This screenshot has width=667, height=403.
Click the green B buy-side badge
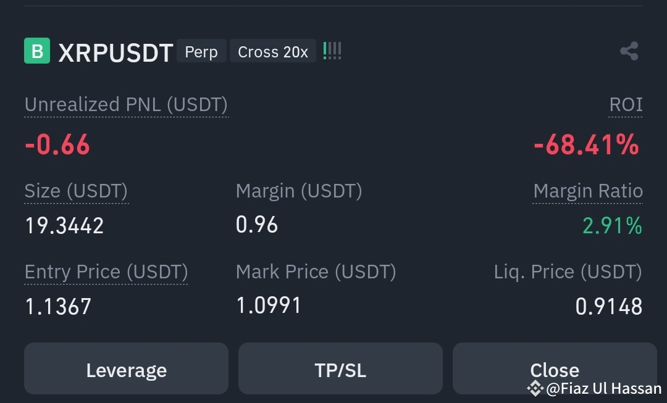(37, 51)
